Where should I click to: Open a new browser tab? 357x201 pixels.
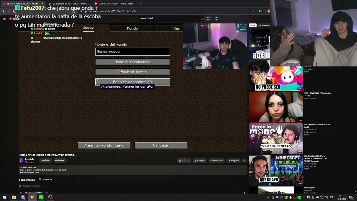pos(141,4)
